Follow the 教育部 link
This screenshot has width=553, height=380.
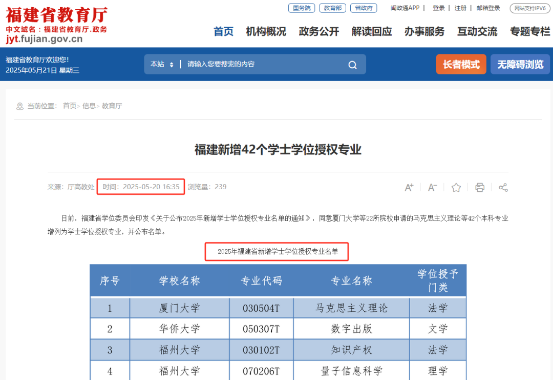click(333, 8)
